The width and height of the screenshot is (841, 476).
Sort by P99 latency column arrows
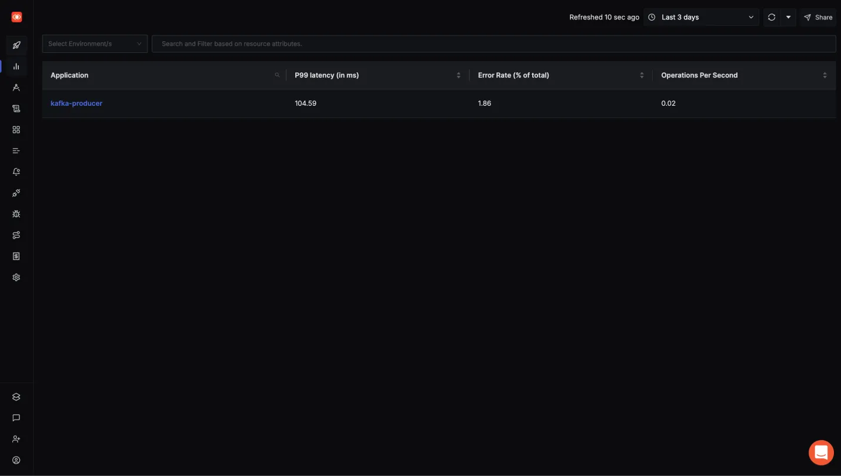tap(459, 75)
